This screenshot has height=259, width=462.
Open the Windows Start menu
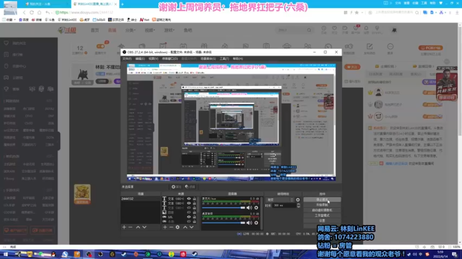[5, 254]
